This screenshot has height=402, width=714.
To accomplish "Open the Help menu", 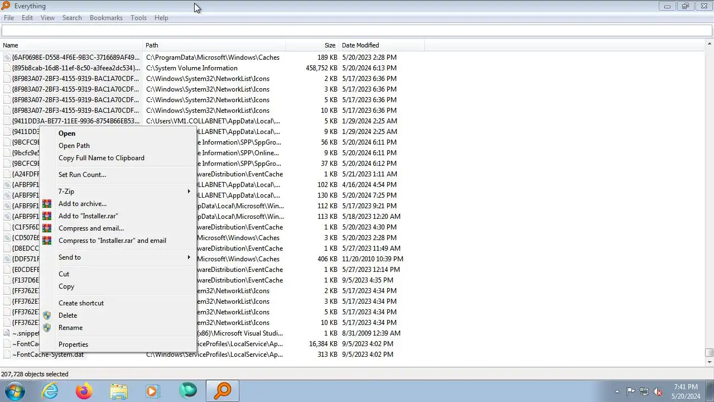I will pos(161,18).
